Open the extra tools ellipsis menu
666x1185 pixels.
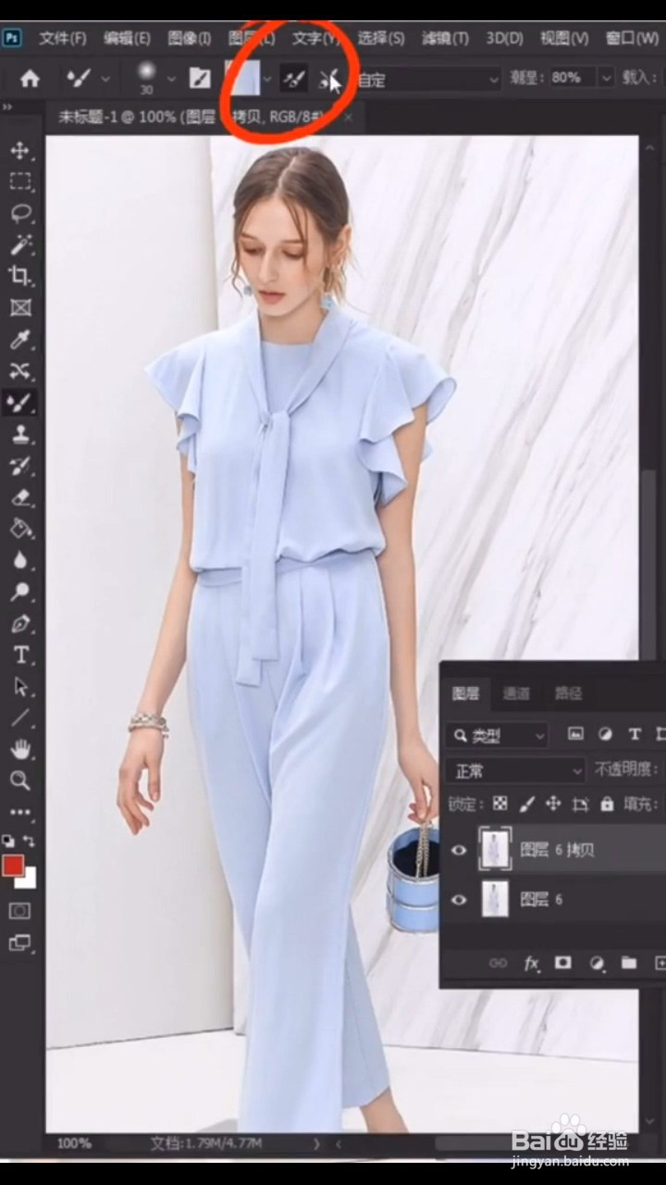[x=19, y=812]
